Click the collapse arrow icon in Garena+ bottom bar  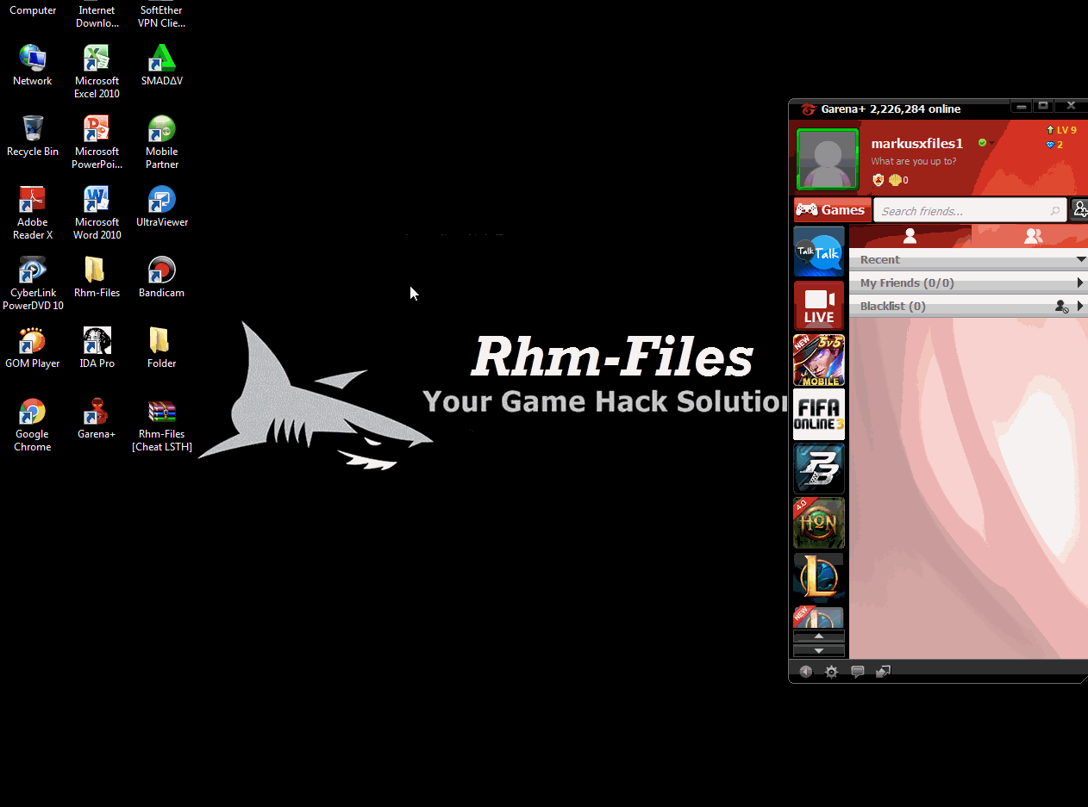(x=805, y=672)
